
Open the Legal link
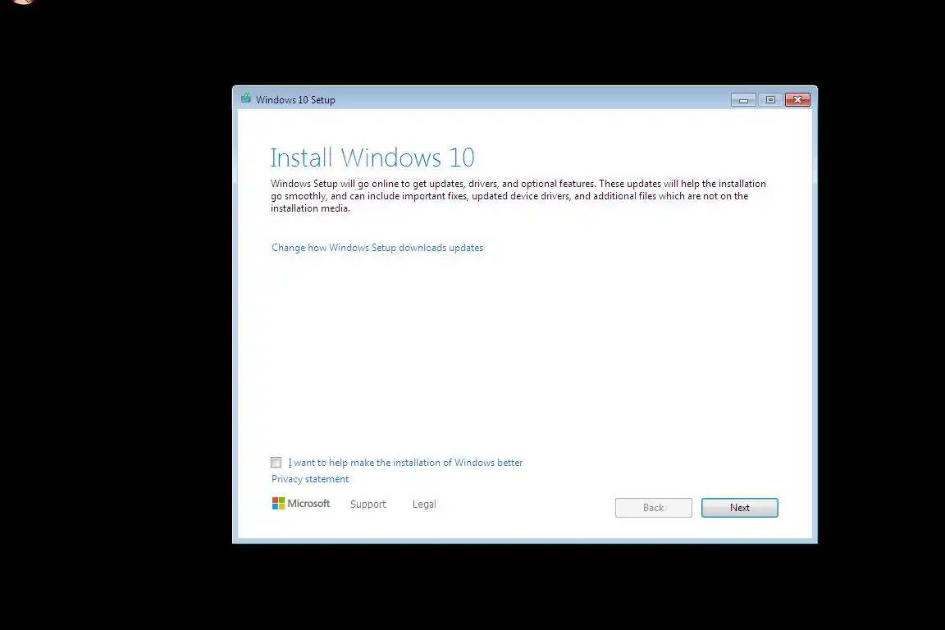click(x=424, y=504)
